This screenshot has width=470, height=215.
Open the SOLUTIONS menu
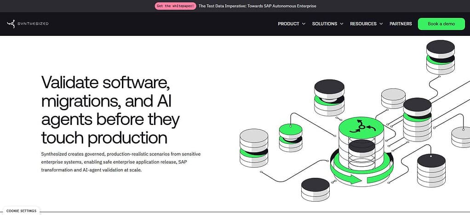coord(325,23)
